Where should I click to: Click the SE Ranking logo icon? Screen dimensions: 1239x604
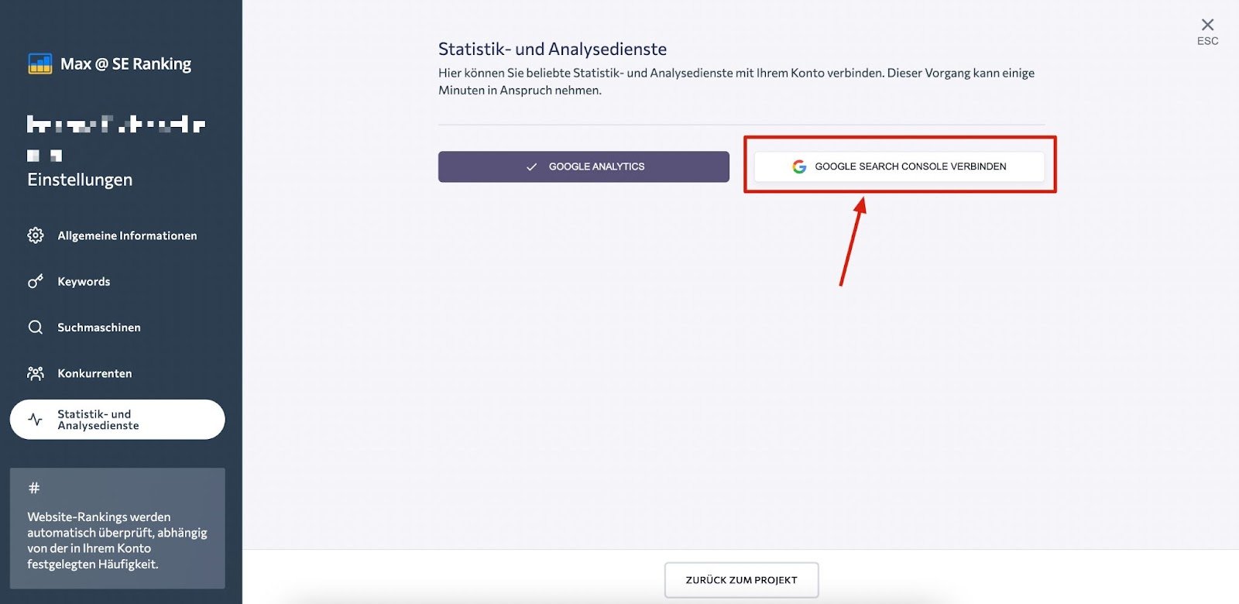[x=40, y=63]
